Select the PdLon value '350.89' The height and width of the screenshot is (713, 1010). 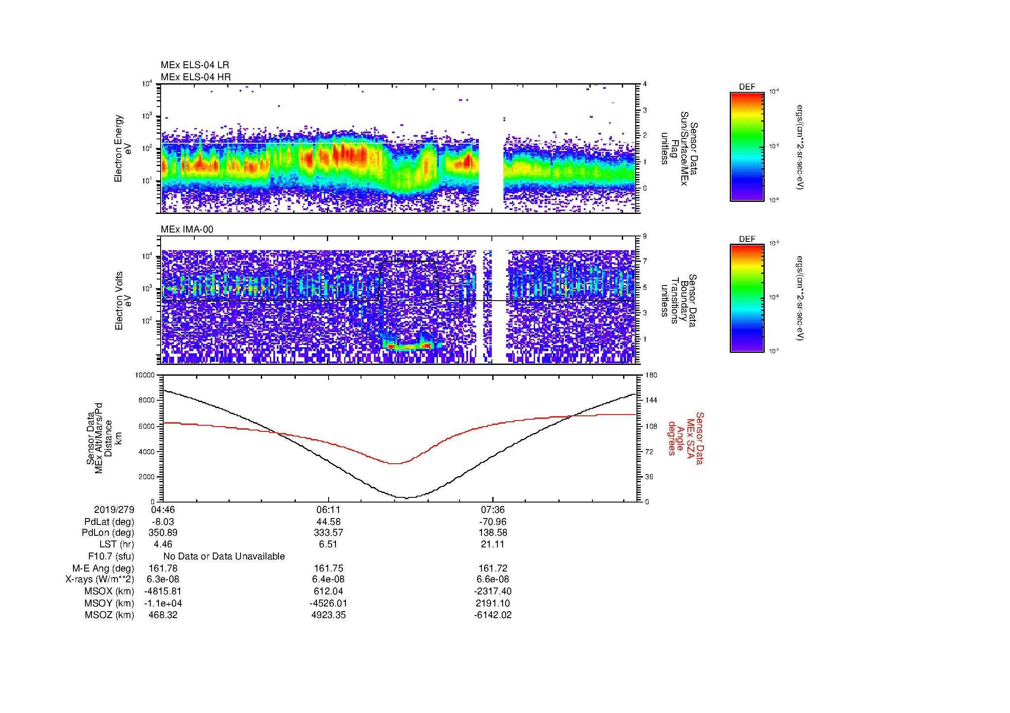coord(163,533)
